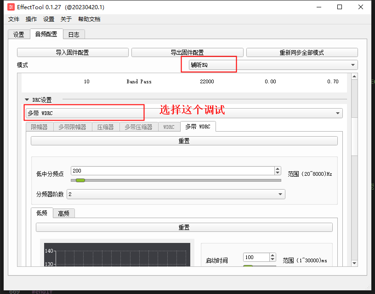
Task: Open the 关于 menu
Action: coord(66,19)
